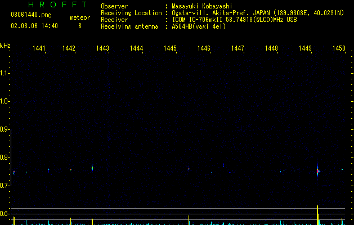The image size is (354, 225).
Task: Click the 1441 time axis marker
Action: click(x=39, y=48)
